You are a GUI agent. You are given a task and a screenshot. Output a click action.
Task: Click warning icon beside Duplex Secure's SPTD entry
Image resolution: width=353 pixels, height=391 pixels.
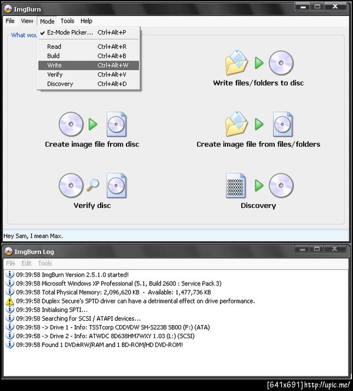(10, 301)
